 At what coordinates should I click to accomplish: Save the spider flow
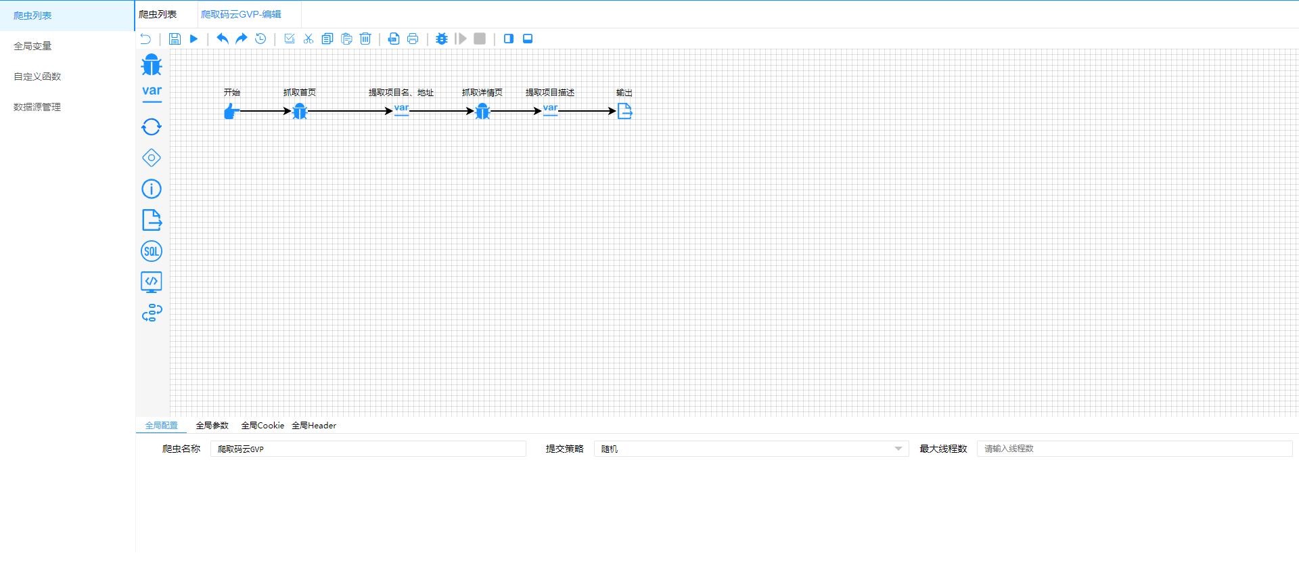tap(175, 39)
